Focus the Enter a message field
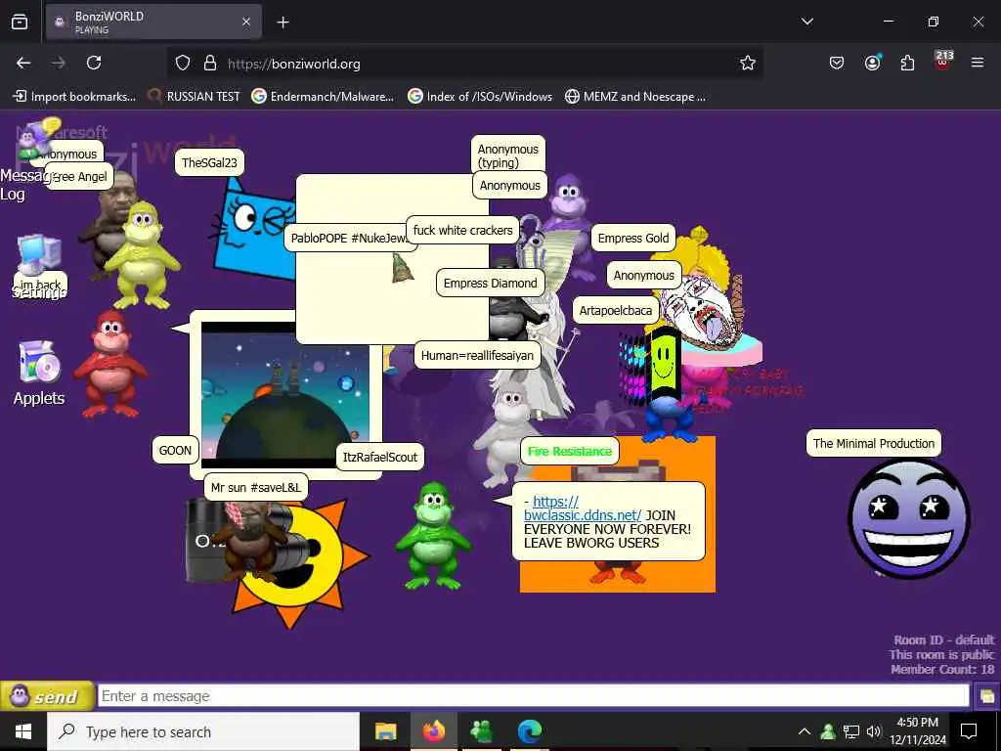 pyautogui.click(x=533, y=695)
